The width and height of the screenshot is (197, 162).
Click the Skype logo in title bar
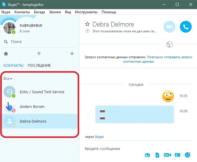(4, 4)
